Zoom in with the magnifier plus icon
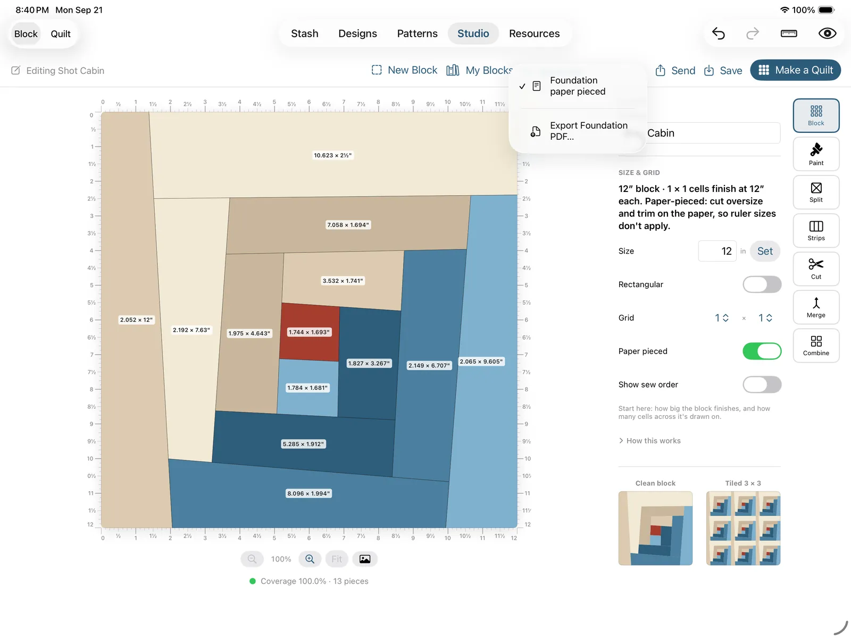The height and width of the screenshot is (638, 851). [x=310, y=559]
